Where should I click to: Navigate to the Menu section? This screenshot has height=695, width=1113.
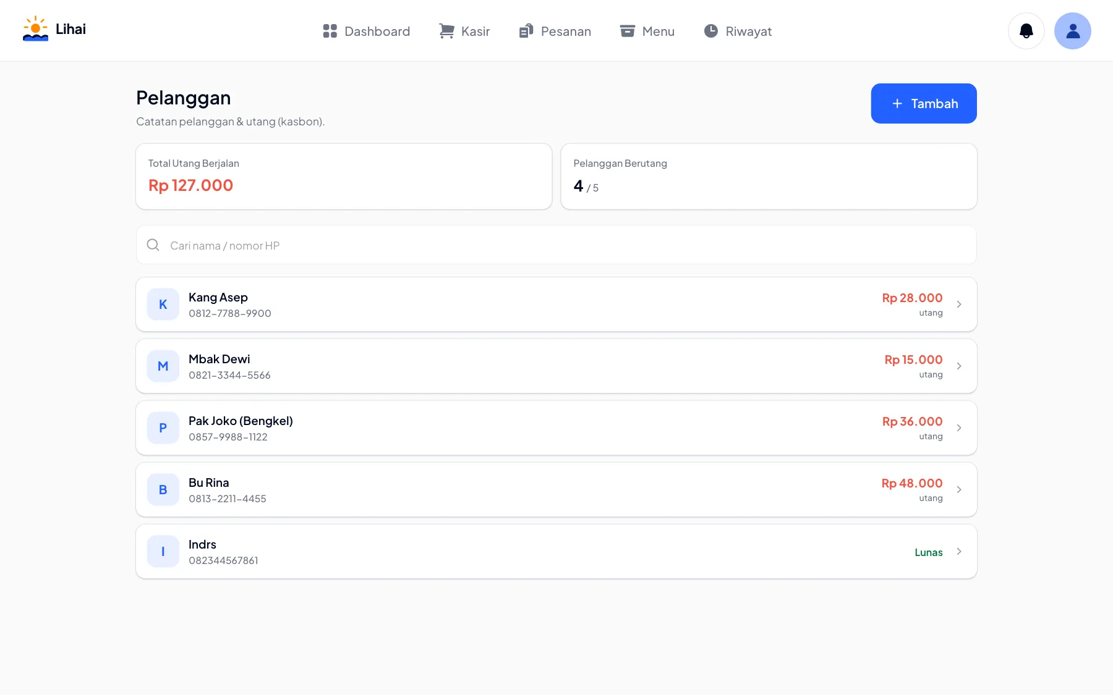(647, 31)
